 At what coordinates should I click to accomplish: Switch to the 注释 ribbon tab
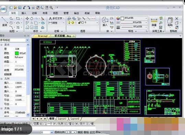(x=34, y=13)
